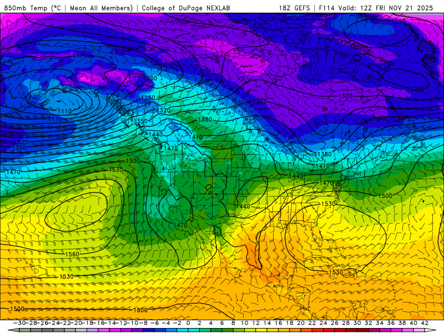Click the 42 value on the color scale

point(425,323)
